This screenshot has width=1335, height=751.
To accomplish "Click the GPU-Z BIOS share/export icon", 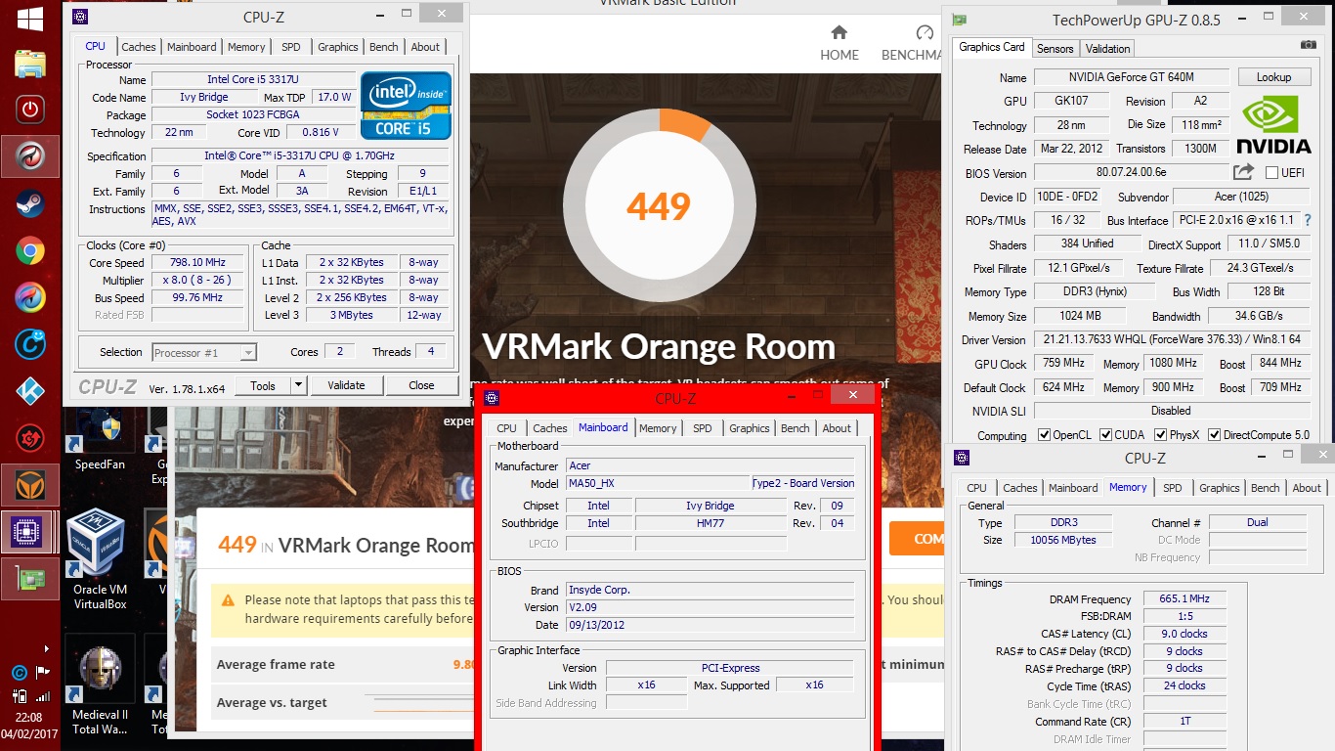I will click(x=1243, y=172).
